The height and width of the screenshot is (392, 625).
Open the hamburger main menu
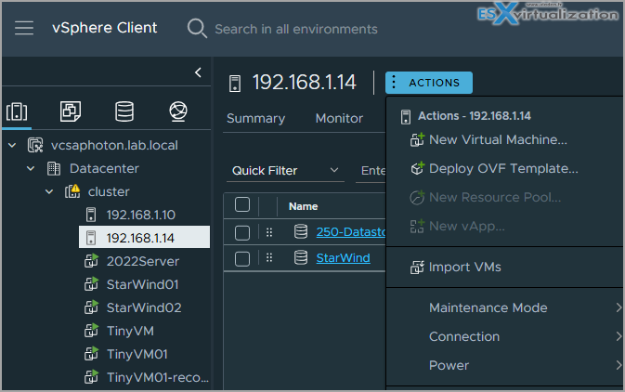[x=24, y=28]
